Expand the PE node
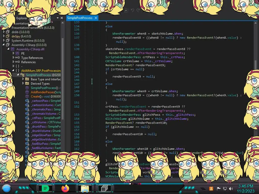The width and height of the screenshot is (259, 194). point(13,53)
